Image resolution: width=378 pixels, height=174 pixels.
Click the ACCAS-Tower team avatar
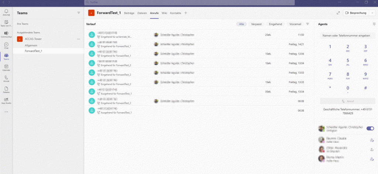point(20,39)
